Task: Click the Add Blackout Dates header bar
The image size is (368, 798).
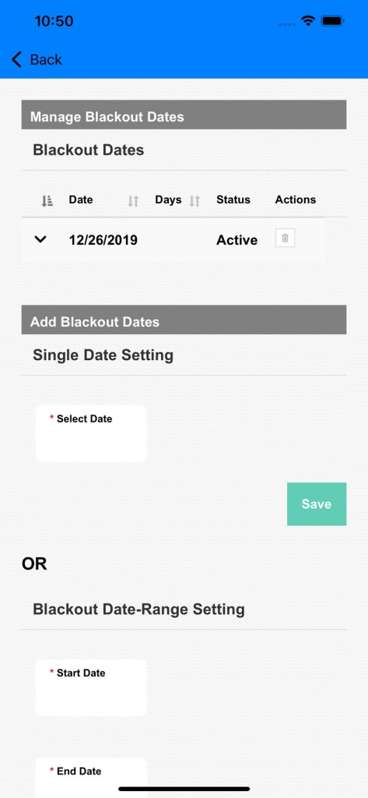Action: [184, 320]
